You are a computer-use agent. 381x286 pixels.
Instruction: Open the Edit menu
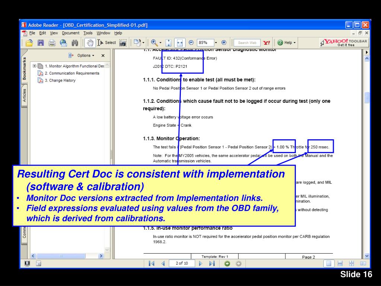click(42, 33)
